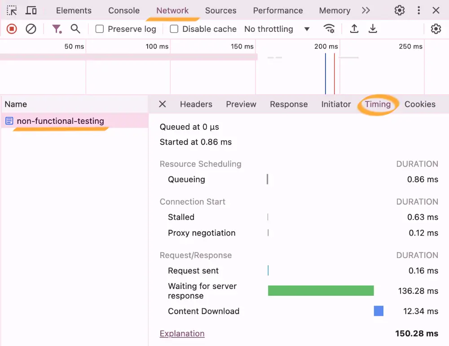Expand the hidden DevTools panels chevron

(x=366, y=10)
